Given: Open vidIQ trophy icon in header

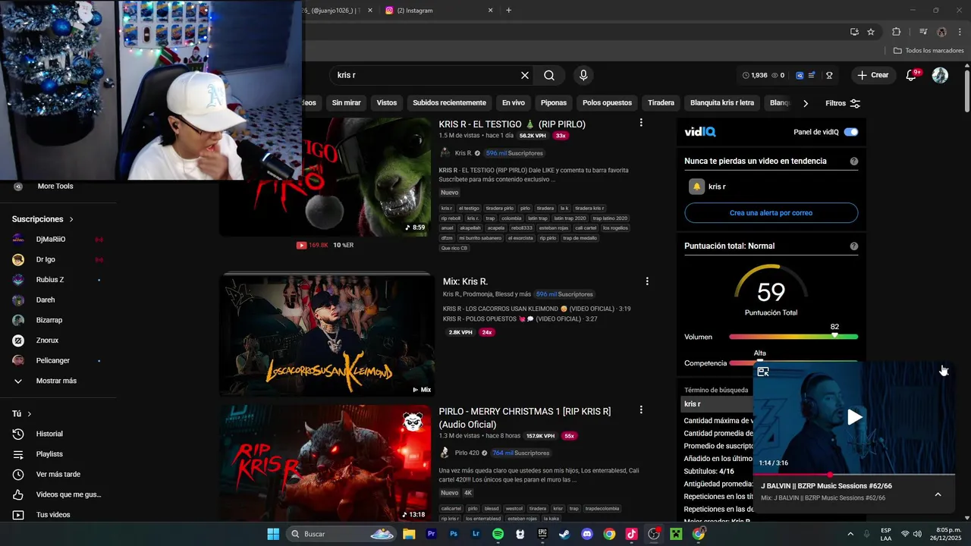Looking at the screenshot, I should coord(829,75).
